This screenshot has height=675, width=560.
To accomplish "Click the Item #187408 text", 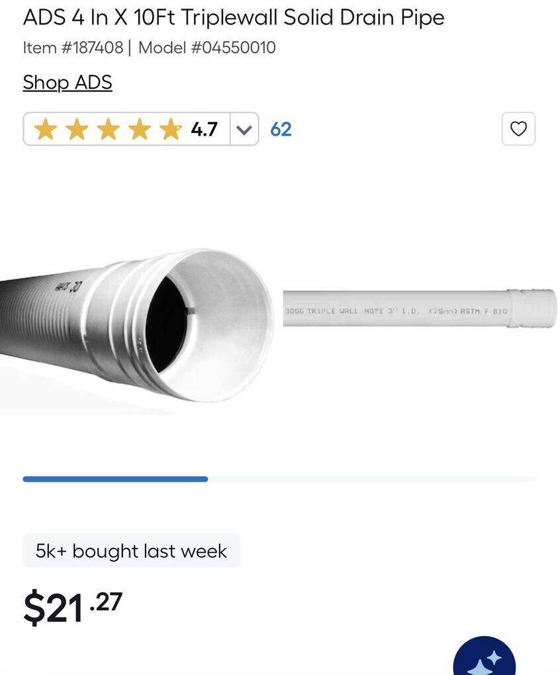I will pos(73,48).
